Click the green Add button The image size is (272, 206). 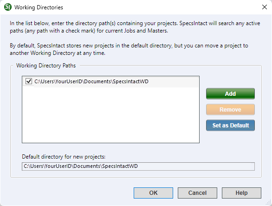click(x=230, y=93)
